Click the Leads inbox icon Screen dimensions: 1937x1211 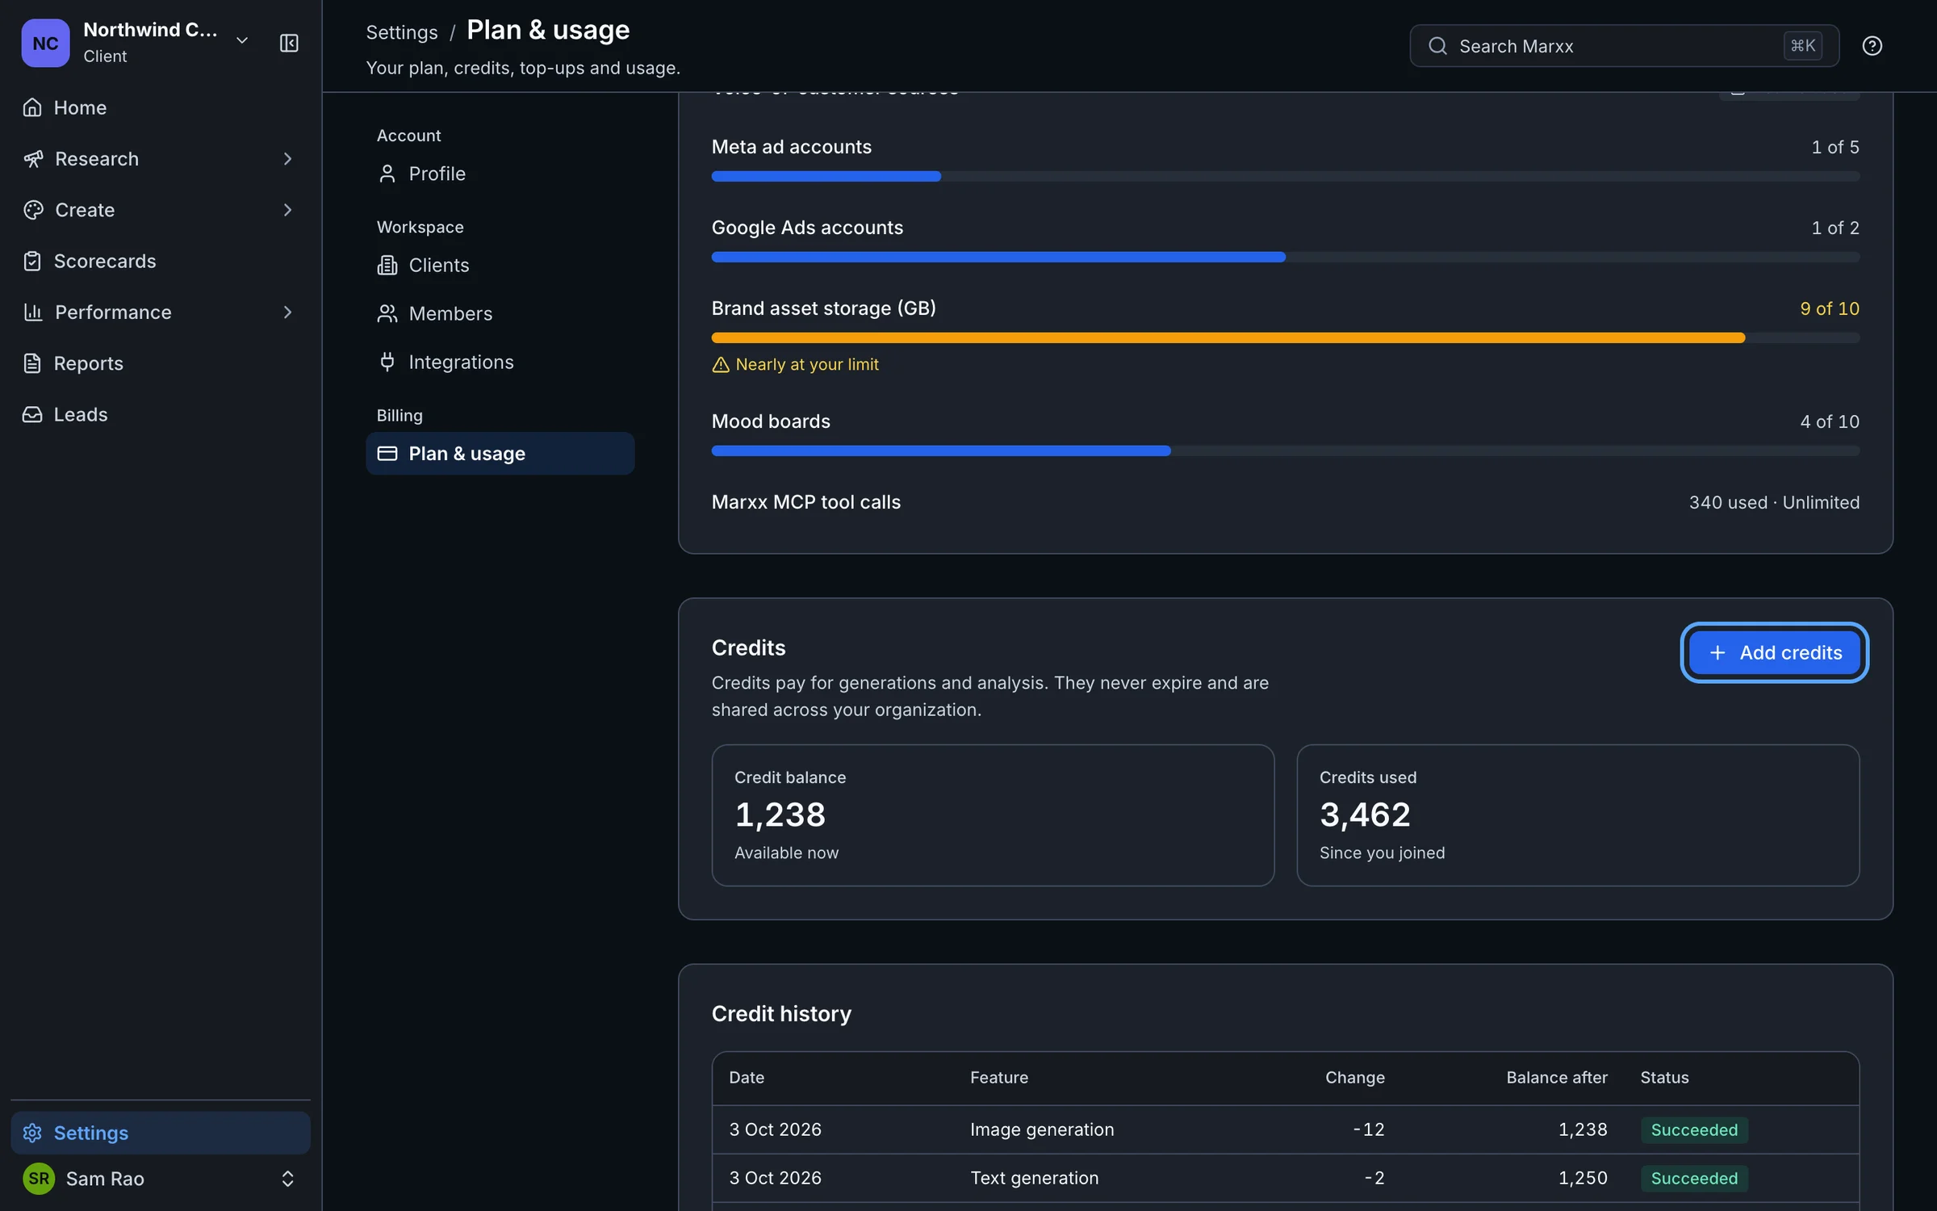click(x=32, y=414)
